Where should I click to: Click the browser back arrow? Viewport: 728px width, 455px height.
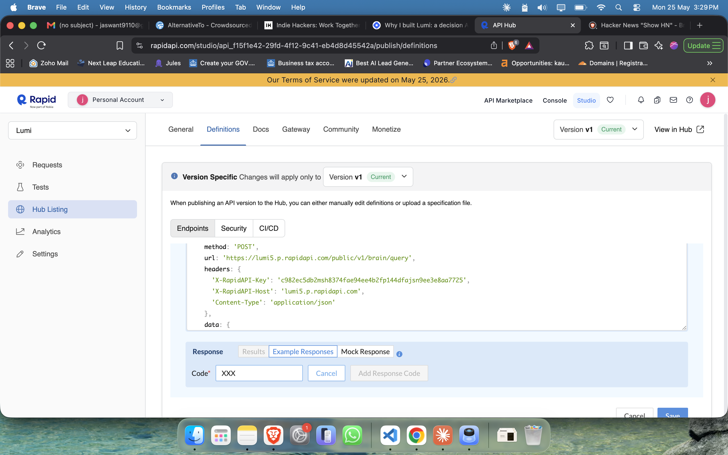[11, 45]
